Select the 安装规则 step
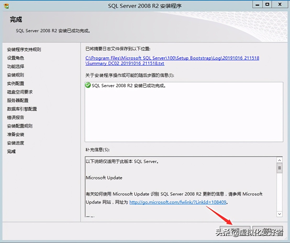This screenshot has height=243, width=290. pos(15,75)
